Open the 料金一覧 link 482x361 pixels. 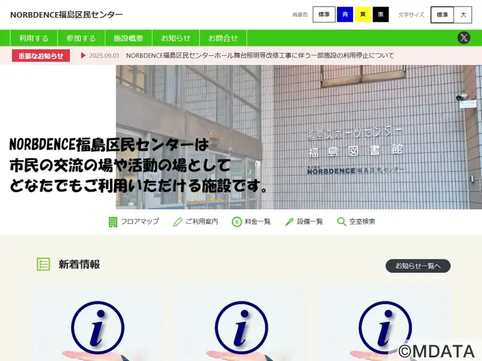(x=258, y=221)
